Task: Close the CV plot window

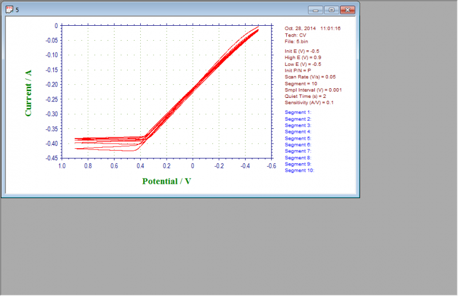Action: pos(348,10)
